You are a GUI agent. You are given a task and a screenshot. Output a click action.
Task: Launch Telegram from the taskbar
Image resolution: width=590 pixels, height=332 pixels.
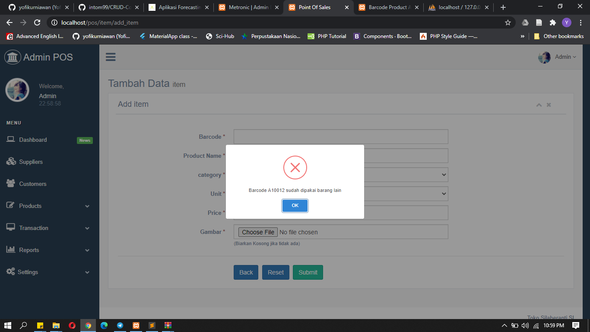click(120, 325)
